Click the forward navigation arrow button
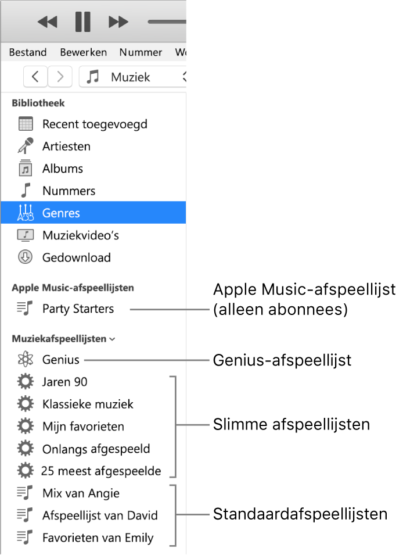Screen dimensions: 403x555 click(60, 77)
